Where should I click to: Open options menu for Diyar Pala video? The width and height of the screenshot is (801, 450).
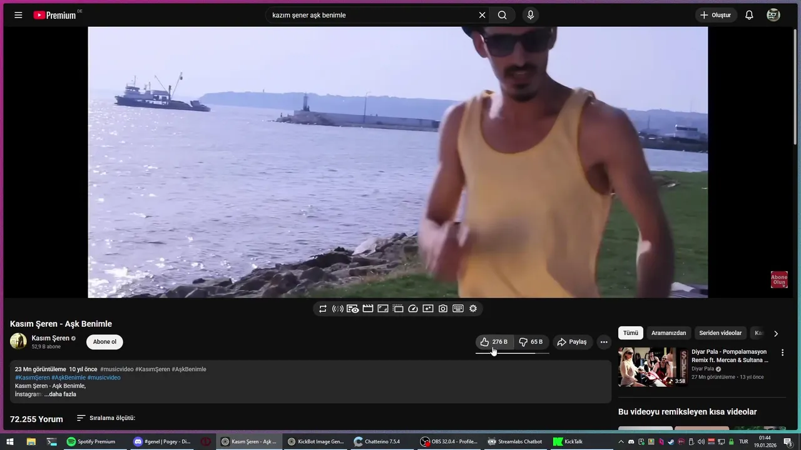pos(782,352)
